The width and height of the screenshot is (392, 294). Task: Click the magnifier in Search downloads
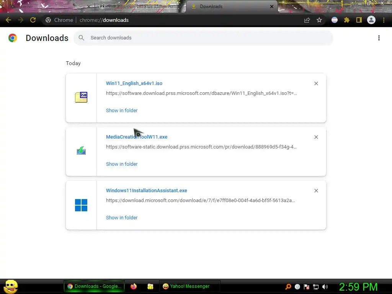pyautogui.click(x=81, y=38)
